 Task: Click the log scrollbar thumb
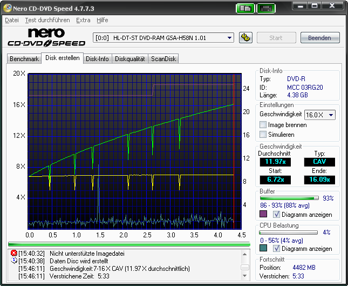(x=244, y=267)
